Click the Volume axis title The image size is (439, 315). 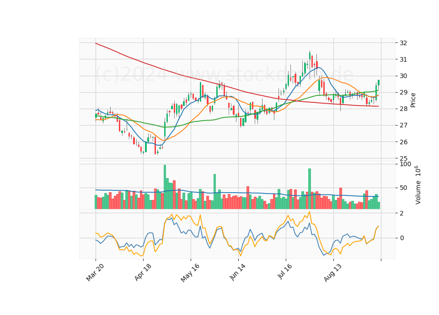(x=418, y=185)
